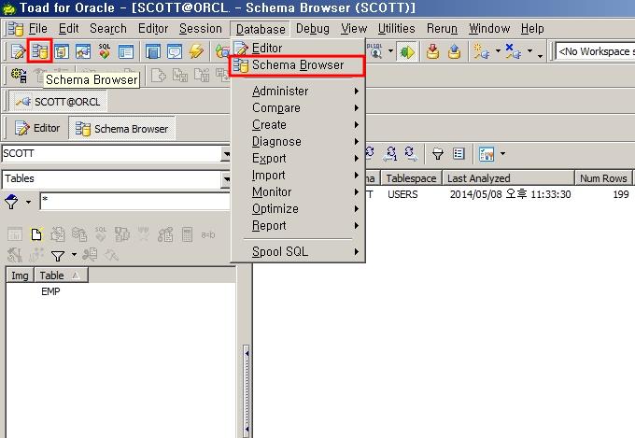
Task: Open the SCOTT schema dropdown
Action: point(226,154)
